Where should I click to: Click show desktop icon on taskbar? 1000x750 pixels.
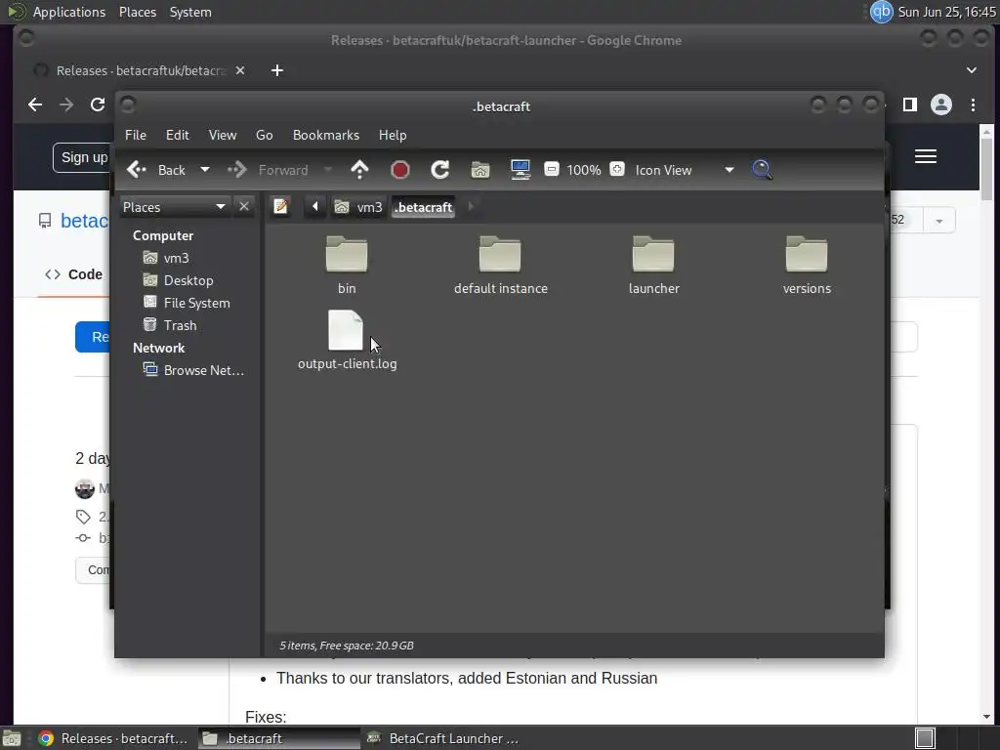click(x=12, y=738)
